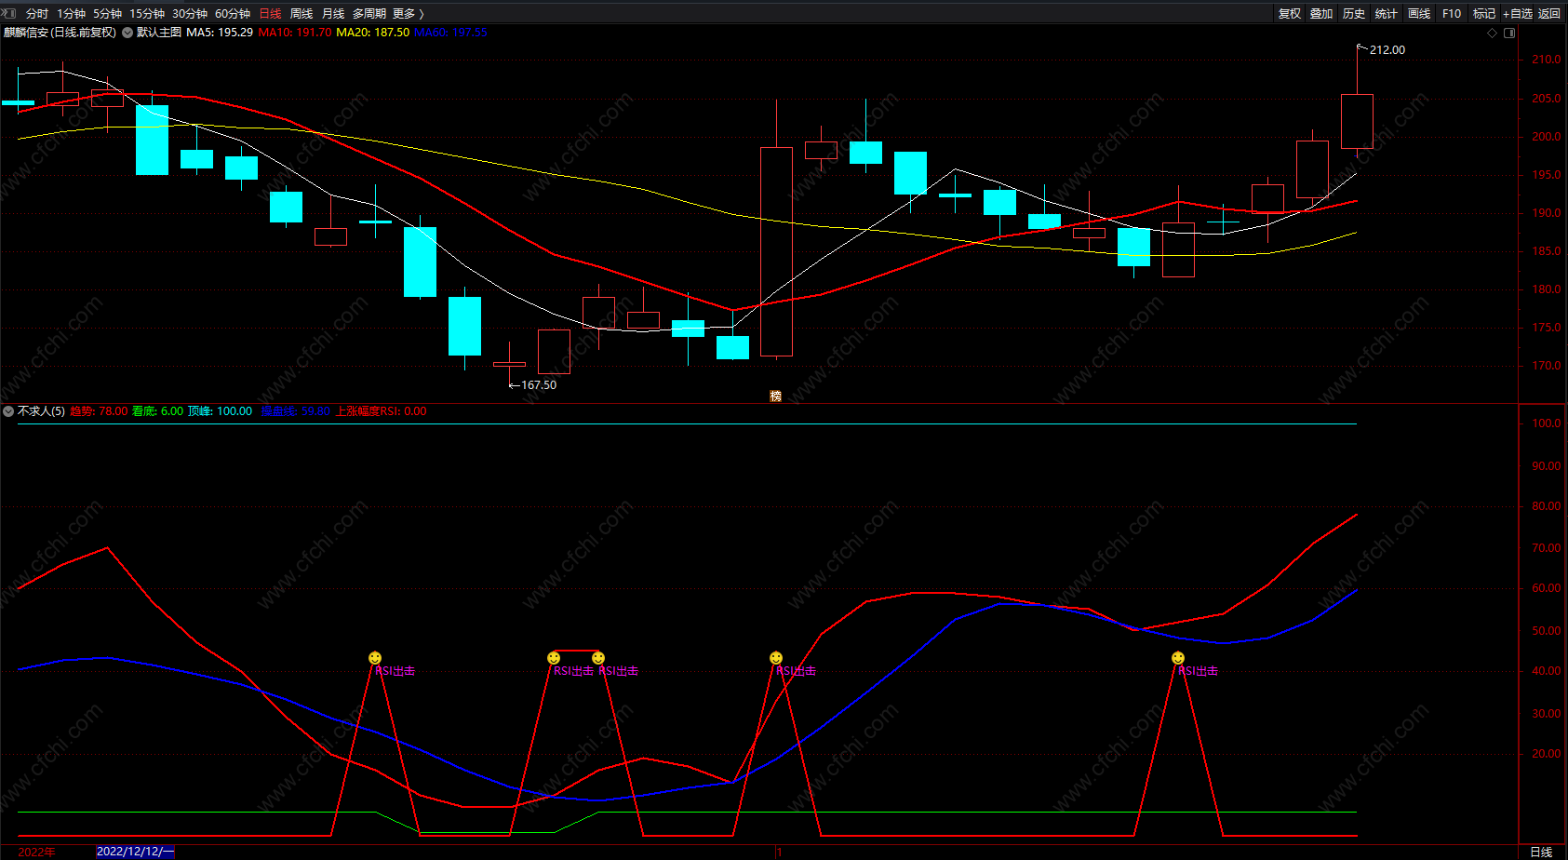Expand the 更多 periods menu
This screenshot has height=860, width=1568.
[408, 14]
